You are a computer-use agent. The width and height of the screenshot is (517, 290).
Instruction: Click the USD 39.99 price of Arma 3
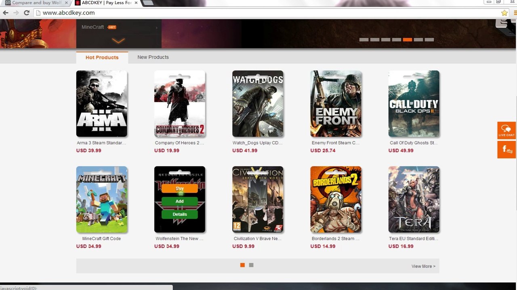[89, 151]
